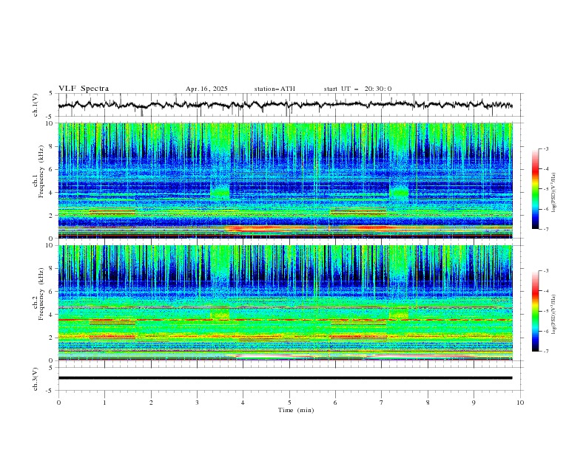Click the ch.1 color scale bar
The width and height of the screenshot is (586, 452).
pyautogui.click(x=535, y=189)
